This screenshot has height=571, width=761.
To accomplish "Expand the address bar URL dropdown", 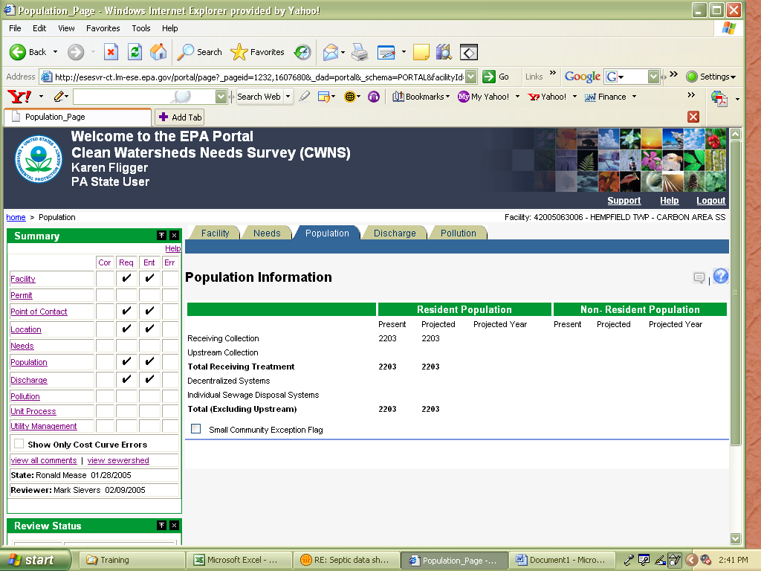I will coord(470,77).
